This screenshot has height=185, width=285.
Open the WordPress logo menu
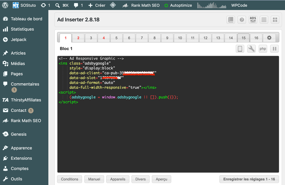click(5, 5)
